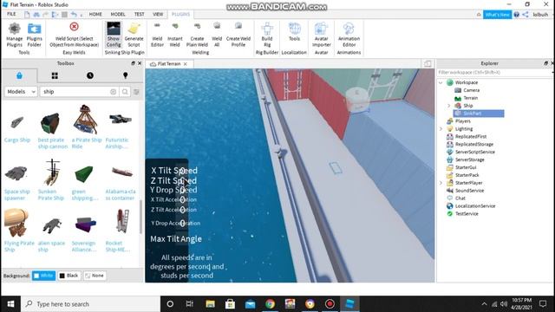Switch to the PLUGINS ribbon tab
The height and width of the screenshot is (312, 555).
click(x=180, y=14)
